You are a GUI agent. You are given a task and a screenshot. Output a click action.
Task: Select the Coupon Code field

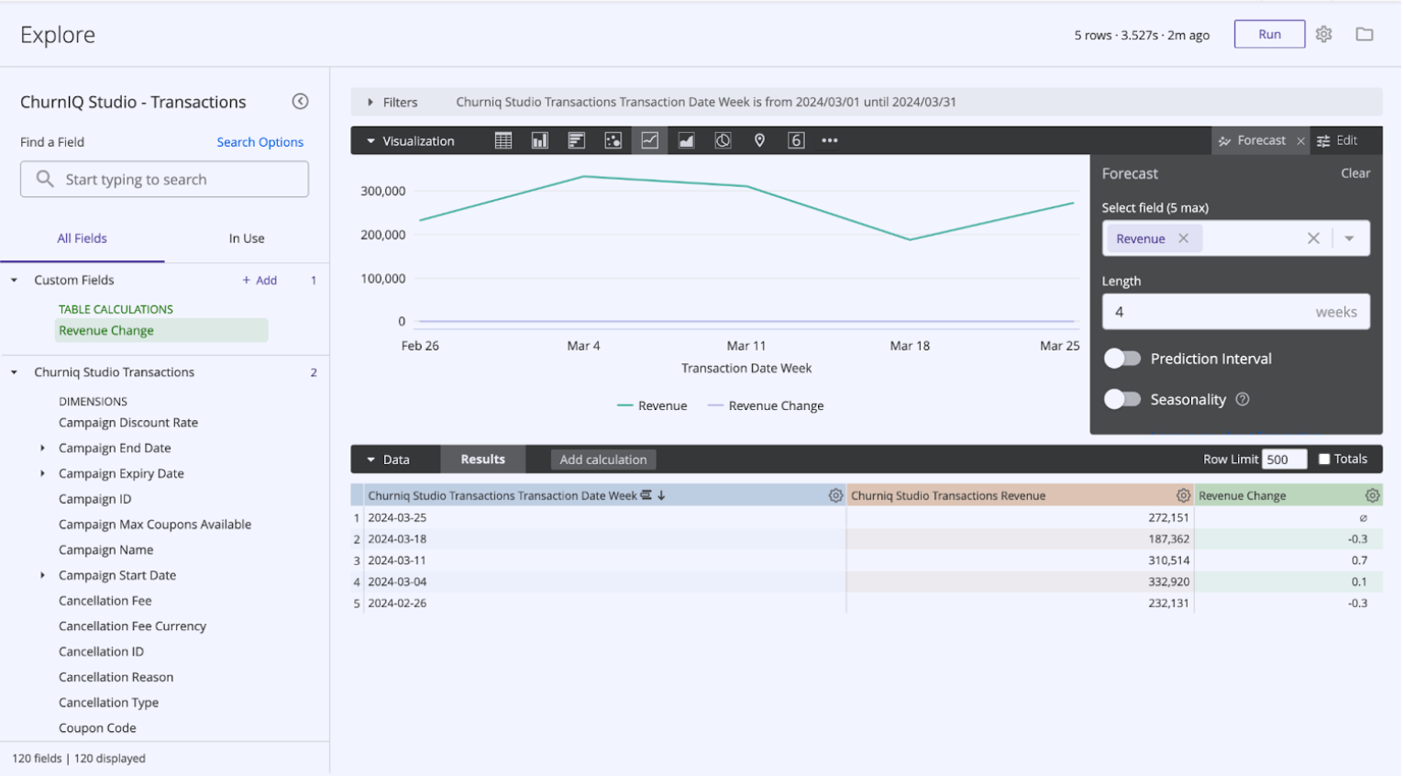[x=98, y=728]
